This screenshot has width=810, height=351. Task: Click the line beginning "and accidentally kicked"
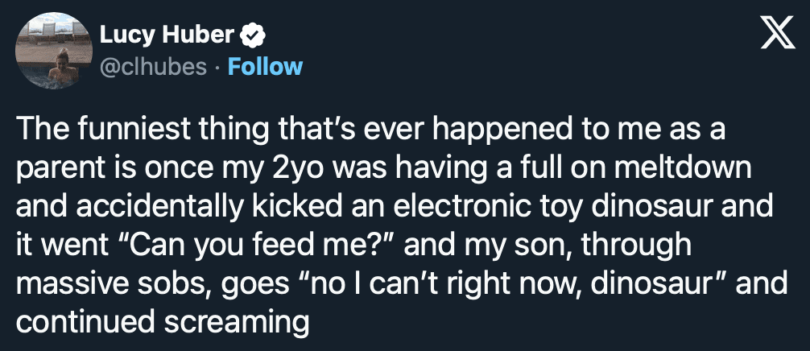pos(395,209)
